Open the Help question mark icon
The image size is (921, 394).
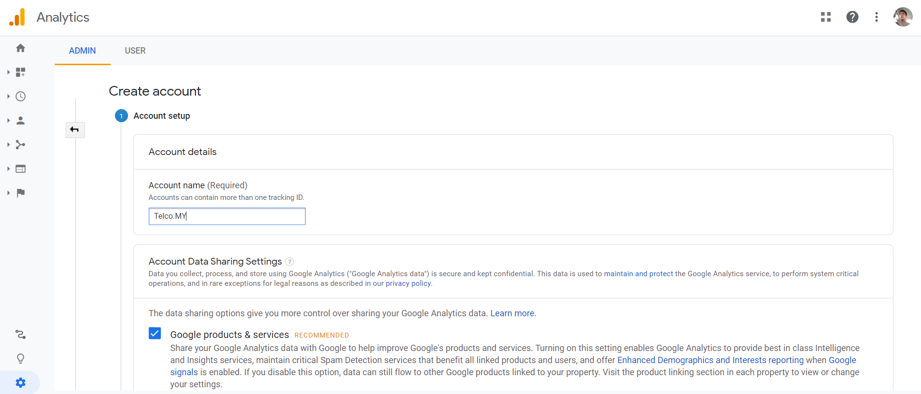point(852,17)
